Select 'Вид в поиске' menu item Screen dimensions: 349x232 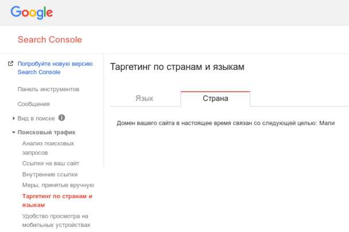click(x=36, y=119)
